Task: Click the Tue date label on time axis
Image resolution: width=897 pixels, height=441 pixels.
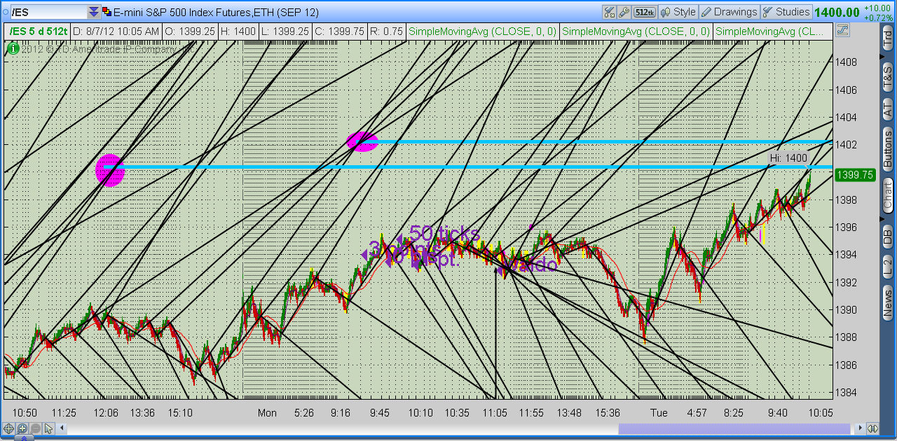Action: click(657, 413)
